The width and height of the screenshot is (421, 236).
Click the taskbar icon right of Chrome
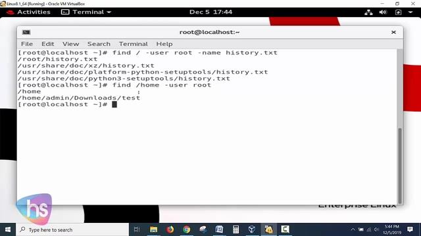pos(203,229)
